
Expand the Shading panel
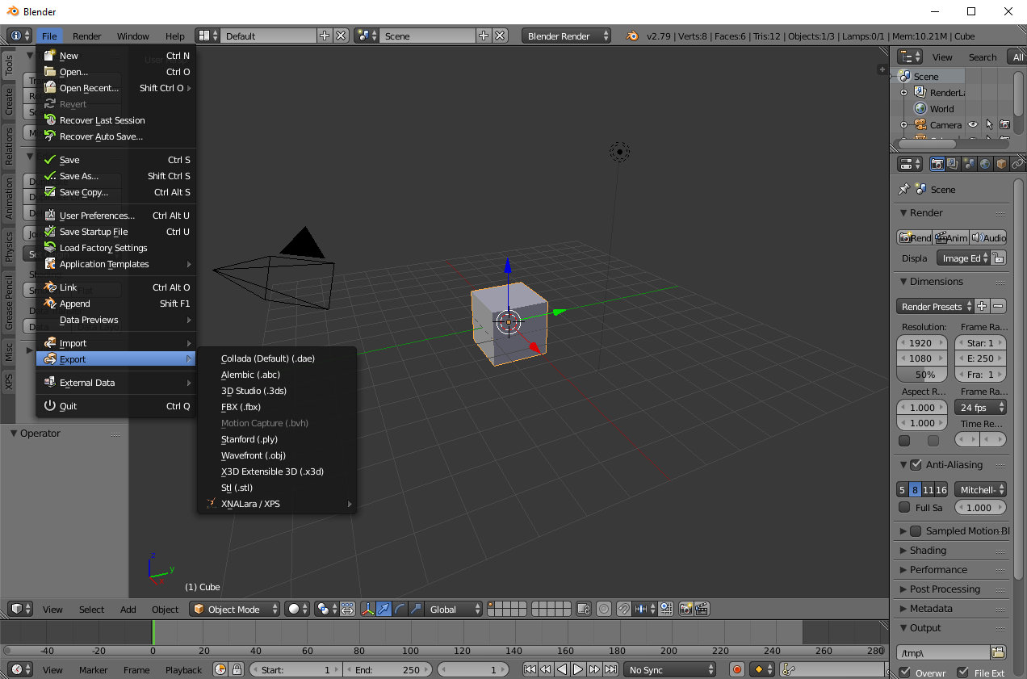[x=903, y=551]
